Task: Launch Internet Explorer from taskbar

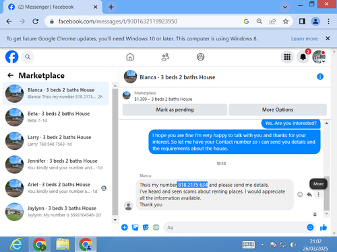Action: (x=16, y=245)
